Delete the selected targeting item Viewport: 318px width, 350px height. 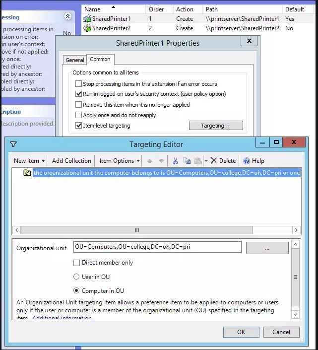(x=223, y=161)
